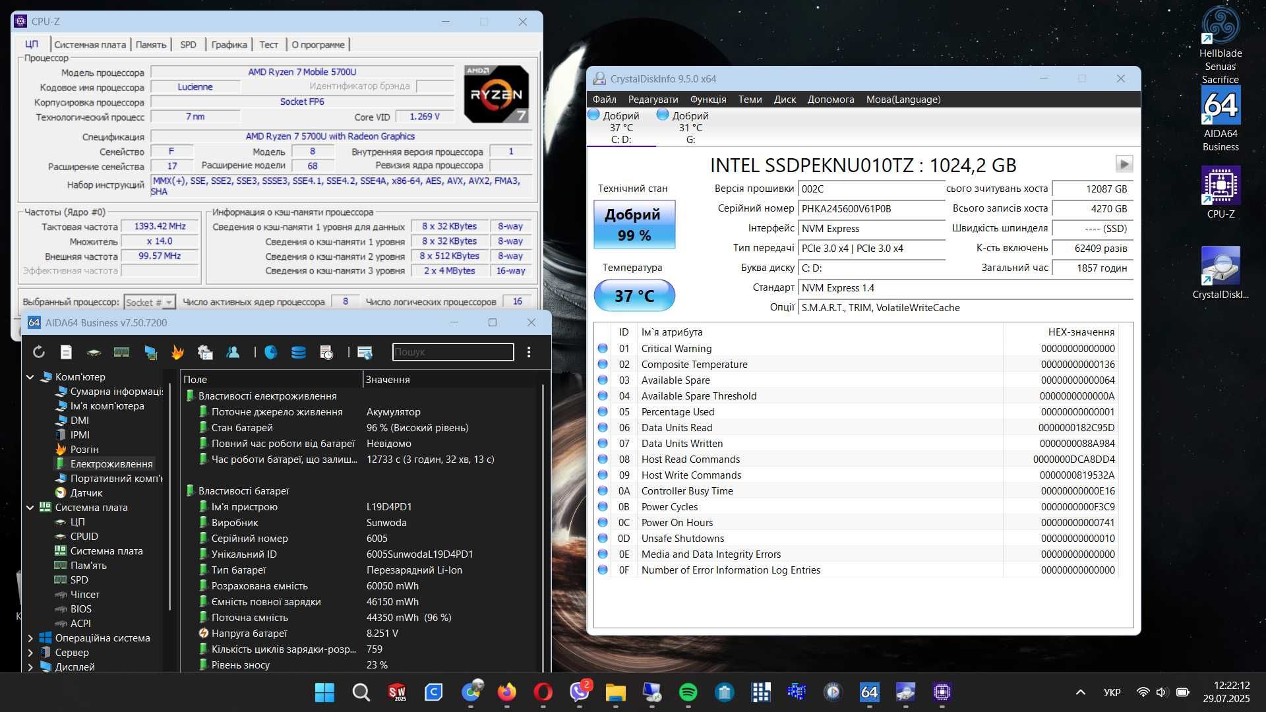Select Сумарна інформація in AIDA64 tree
The width and height of the screenshot is (1266, 712).
tap(109, 392)
